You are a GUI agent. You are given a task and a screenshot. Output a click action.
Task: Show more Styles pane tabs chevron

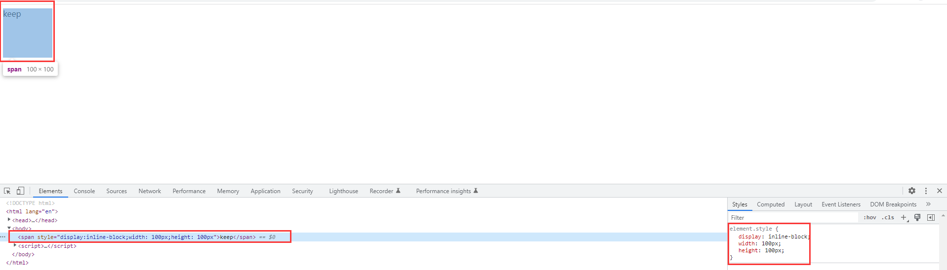tap(928, 204)
